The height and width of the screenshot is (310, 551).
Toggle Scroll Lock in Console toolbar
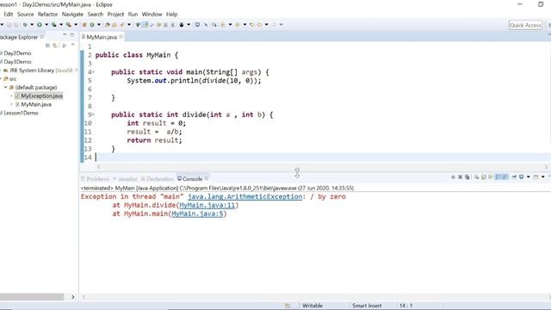pyautogui.click(x=484, y=177)
